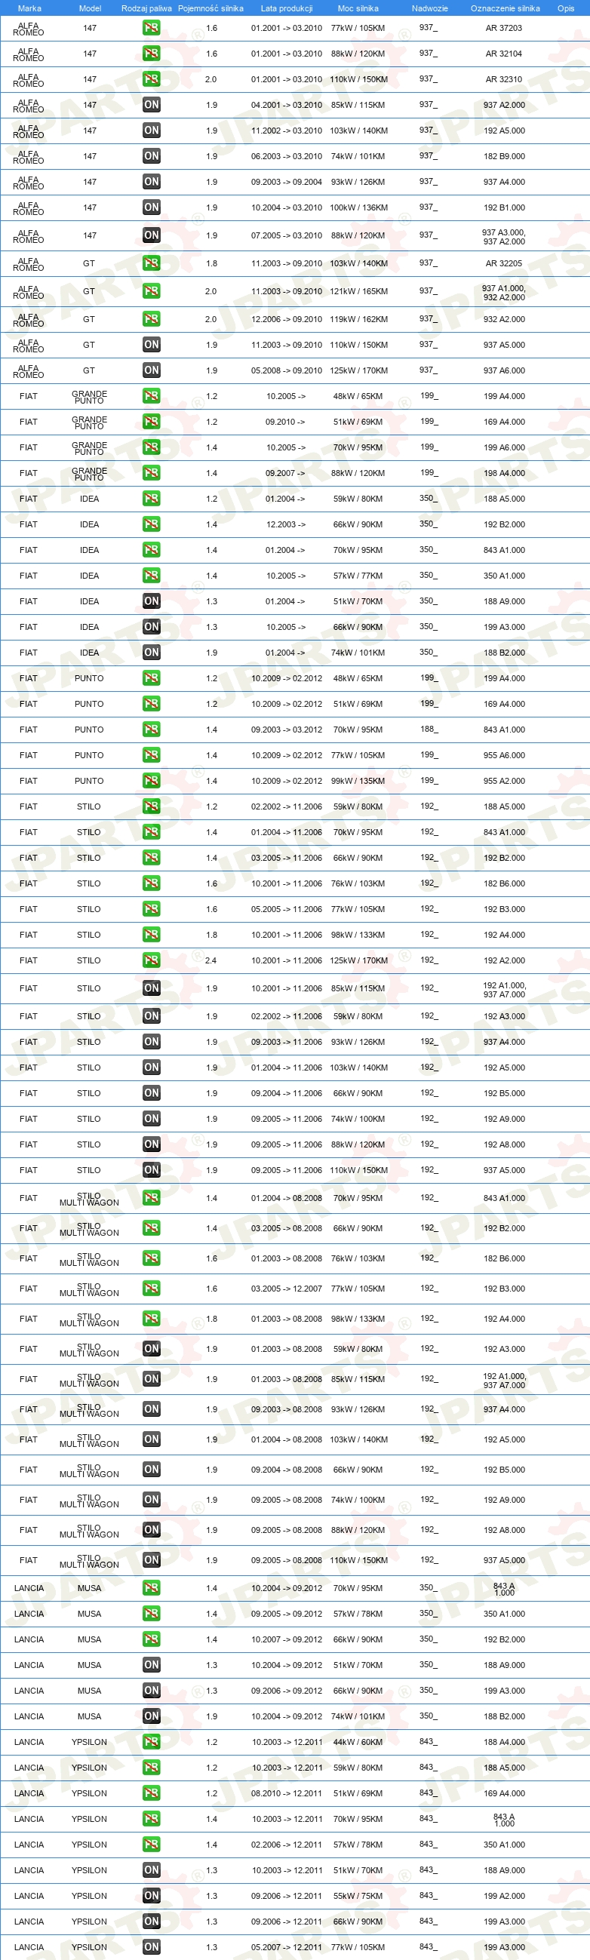Click petrol icon in 199 A6.000 Grande Punto row
Screen dimensions: 590x1960
point(152,447)
